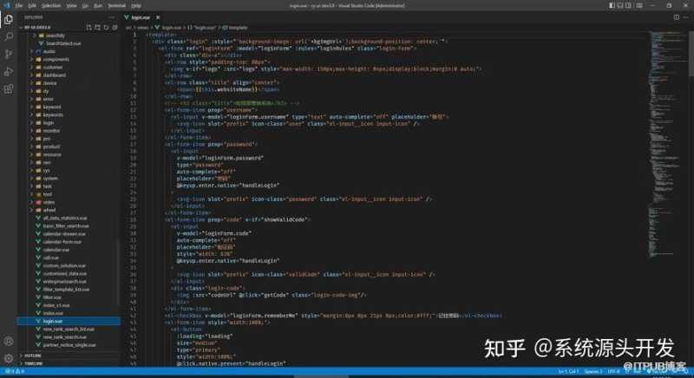
Task: Select login.vue in the file tree
Action: pyautogui.click(x=69, y=322)
